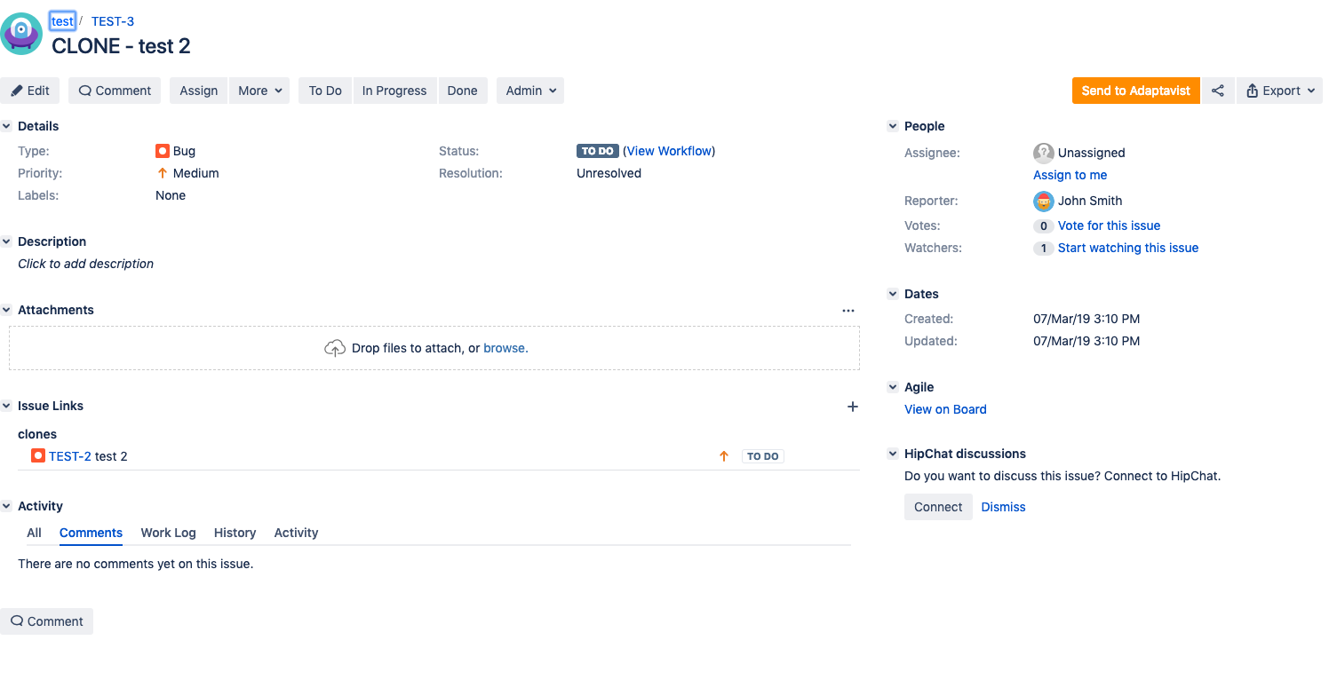The width and height of the screenshot is (1337, 680).
Task: Open the History tab
Action: click(235, 533)
